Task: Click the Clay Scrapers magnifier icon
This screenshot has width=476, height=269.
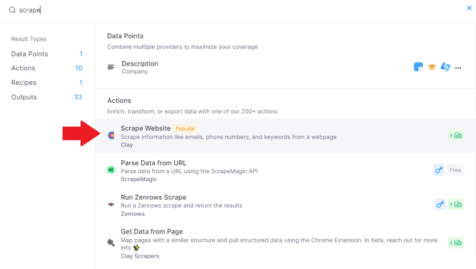Action: click(x=111, y=243)
